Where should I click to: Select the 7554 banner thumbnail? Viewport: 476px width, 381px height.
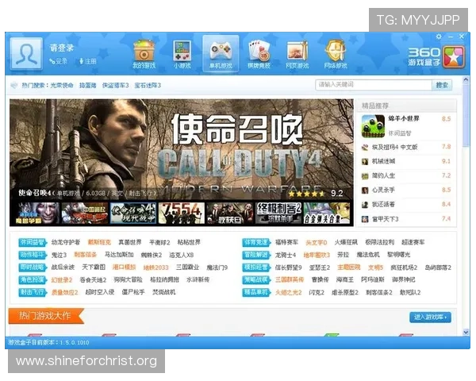pos(182,214)
